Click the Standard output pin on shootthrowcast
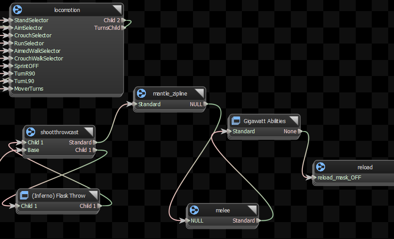 pos(95,142)
